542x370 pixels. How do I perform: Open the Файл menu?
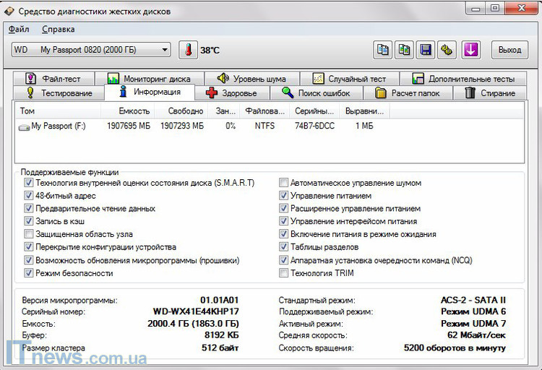(19, 30)
